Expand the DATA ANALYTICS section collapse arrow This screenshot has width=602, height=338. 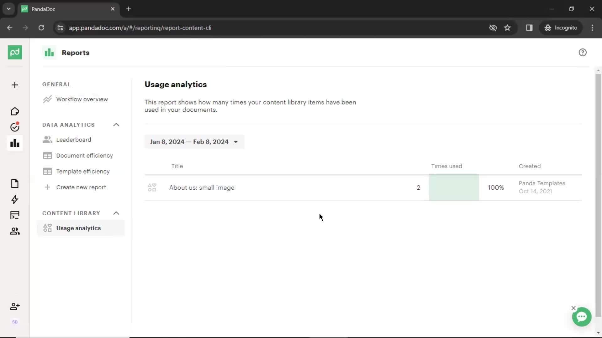coord(116,125)
